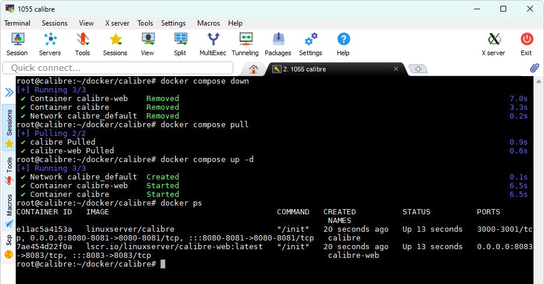The image size is (544, 284).
Task: Open the Sessions sidebar tab
Action: (x=9, y=127)
